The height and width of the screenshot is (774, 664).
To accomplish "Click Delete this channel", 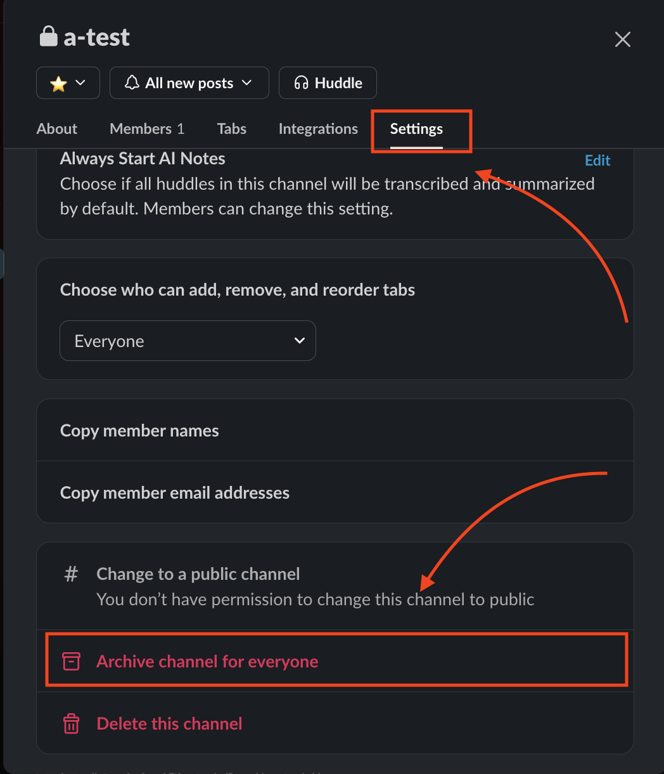I will [x=169, y=724].
